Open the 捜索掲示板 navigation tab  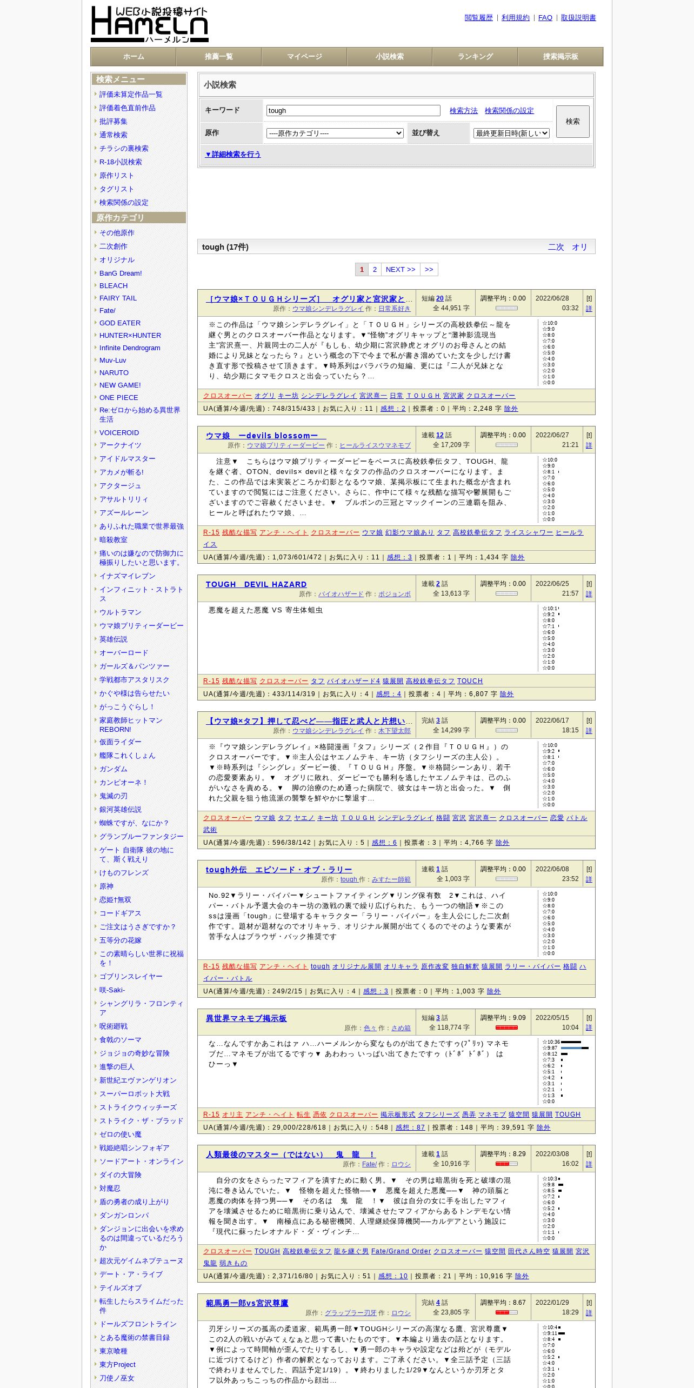click(x=560, y=57)
